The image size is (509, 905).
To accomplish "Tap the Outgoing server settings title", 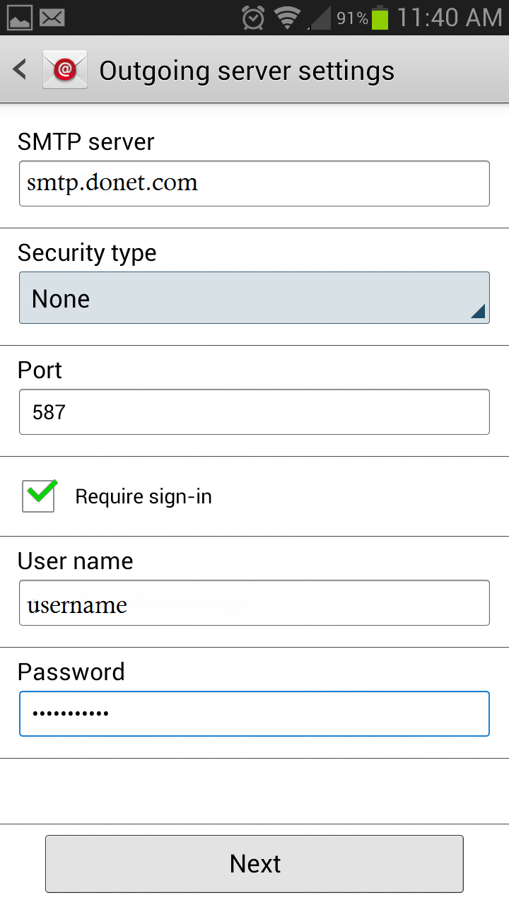I will coord(247,71).
